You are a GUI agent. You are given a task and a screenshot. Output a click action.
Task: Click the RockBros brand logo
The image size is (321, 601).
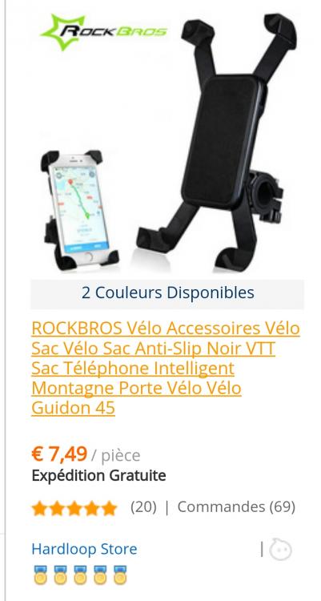(103, 32)
